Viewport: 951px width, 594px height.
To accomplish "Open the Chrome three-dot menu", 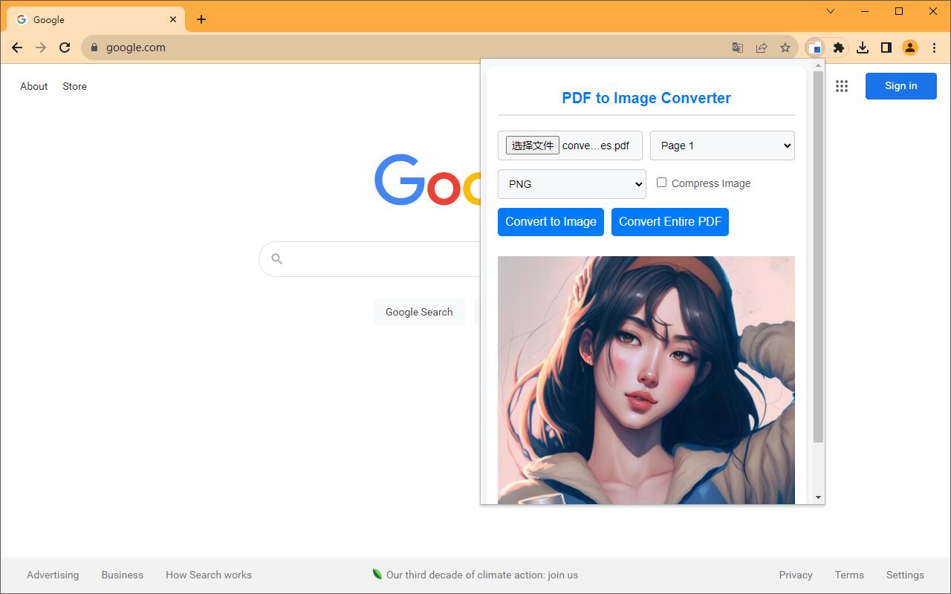I will pyautogui.click(x=934, y=47).
